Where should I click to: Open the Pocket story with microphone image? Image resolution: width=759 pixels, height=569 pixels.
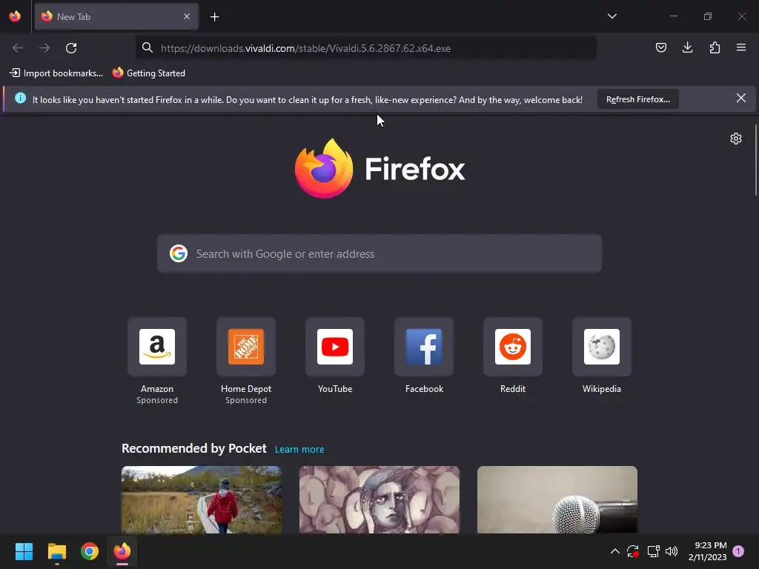[557, 500]
